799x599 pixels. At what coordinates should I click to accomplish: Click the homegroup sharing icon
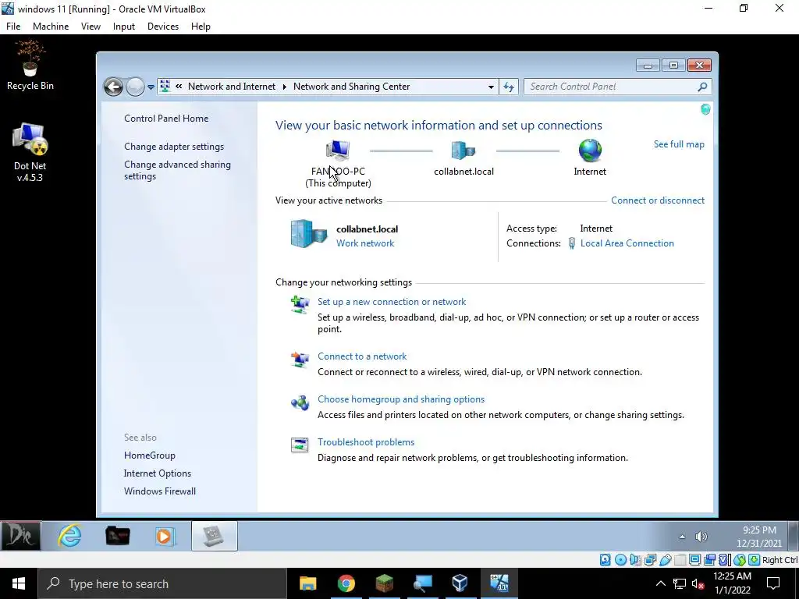click(x=300, y=402)
